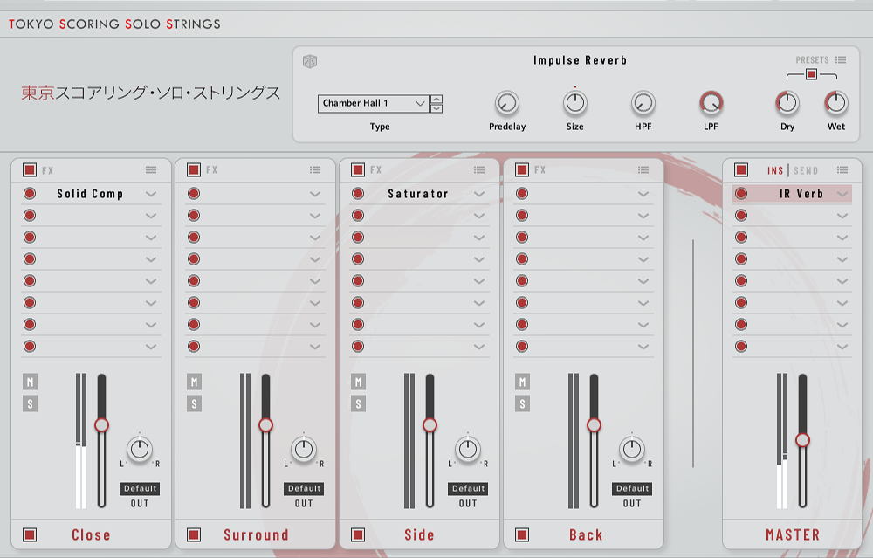This screenshot has width=873, height=558.
Task: Expand the Solid Comp slot chevron
Action: click(151, 194)
